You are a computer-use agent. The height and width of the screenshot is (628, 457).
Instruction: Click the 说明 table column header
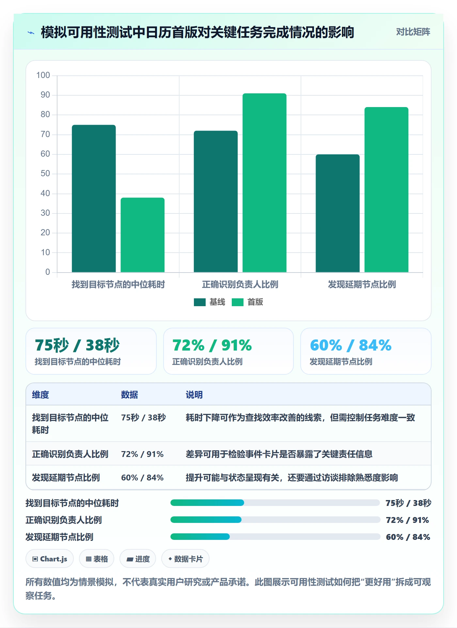pos(194,395)
